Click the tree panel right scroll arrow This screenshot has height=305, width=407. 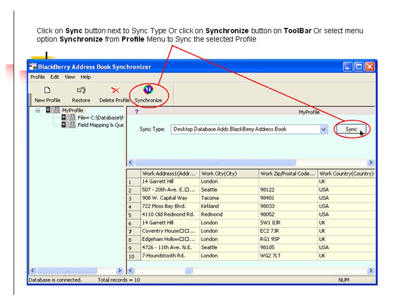(x=119, y=271)
